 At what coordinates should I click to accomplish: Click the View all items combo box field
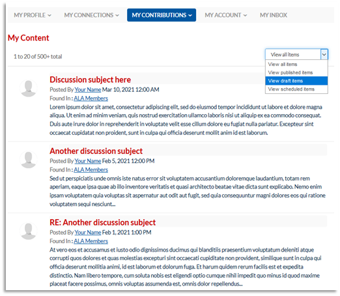pos(296,54)
